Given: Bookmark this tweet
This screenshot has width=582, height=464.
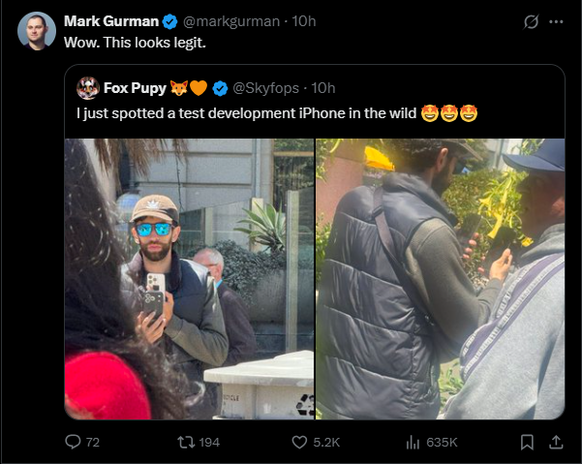Looking at the screenshot, I should click(x=527, y=442).
